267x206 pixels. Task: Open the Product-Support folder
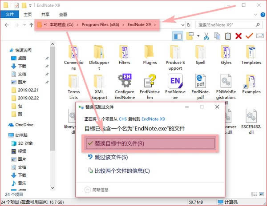pos(175,58)
